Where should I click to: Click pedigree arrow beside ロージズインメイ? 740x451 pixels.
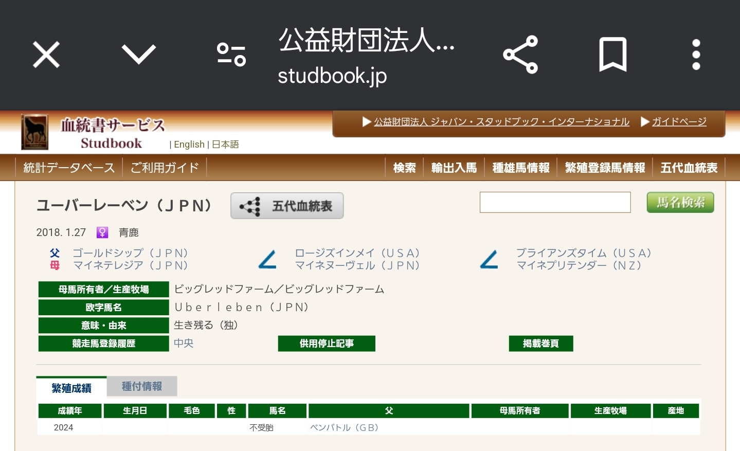point(267,259)
